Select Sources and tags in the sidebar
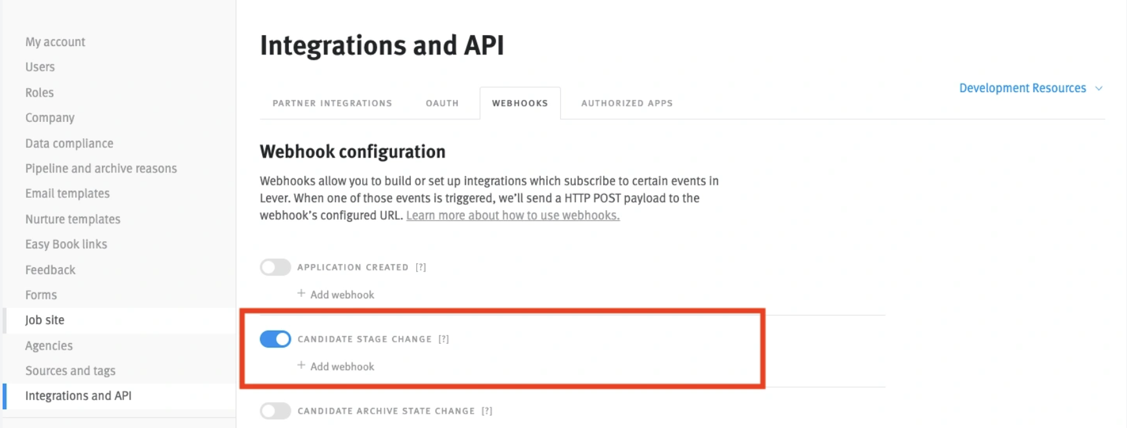The height and width of the screenshot is (428, 1127). (70, 371)
